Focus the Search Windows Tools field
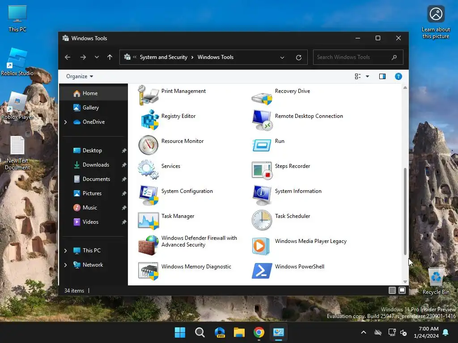 [358, 57]
